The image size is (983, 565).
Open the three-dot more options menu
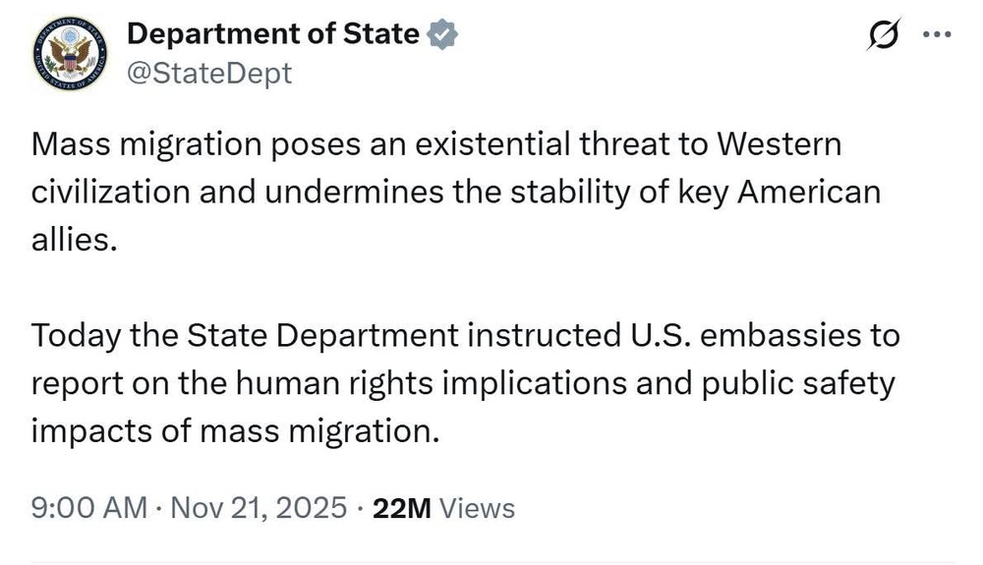tap(939, 34)
